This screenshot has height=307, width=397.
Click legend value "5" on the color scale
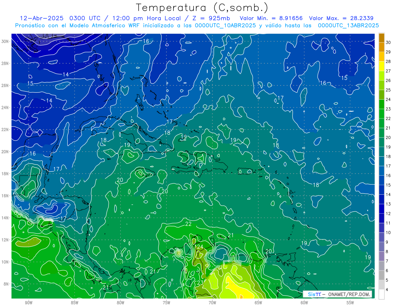tap(387, 280)
